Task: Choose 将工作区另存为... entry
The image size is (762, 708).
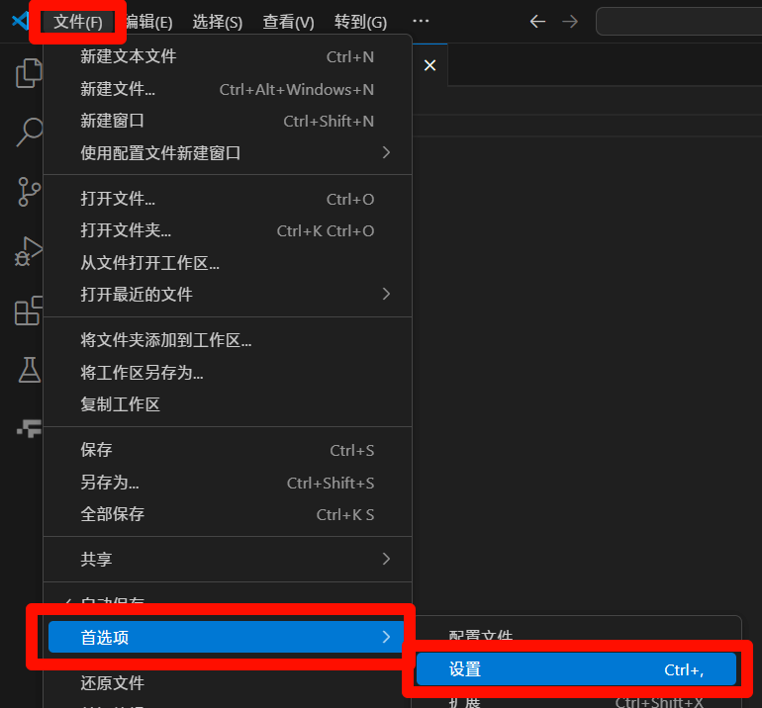Action: point(228,373)
